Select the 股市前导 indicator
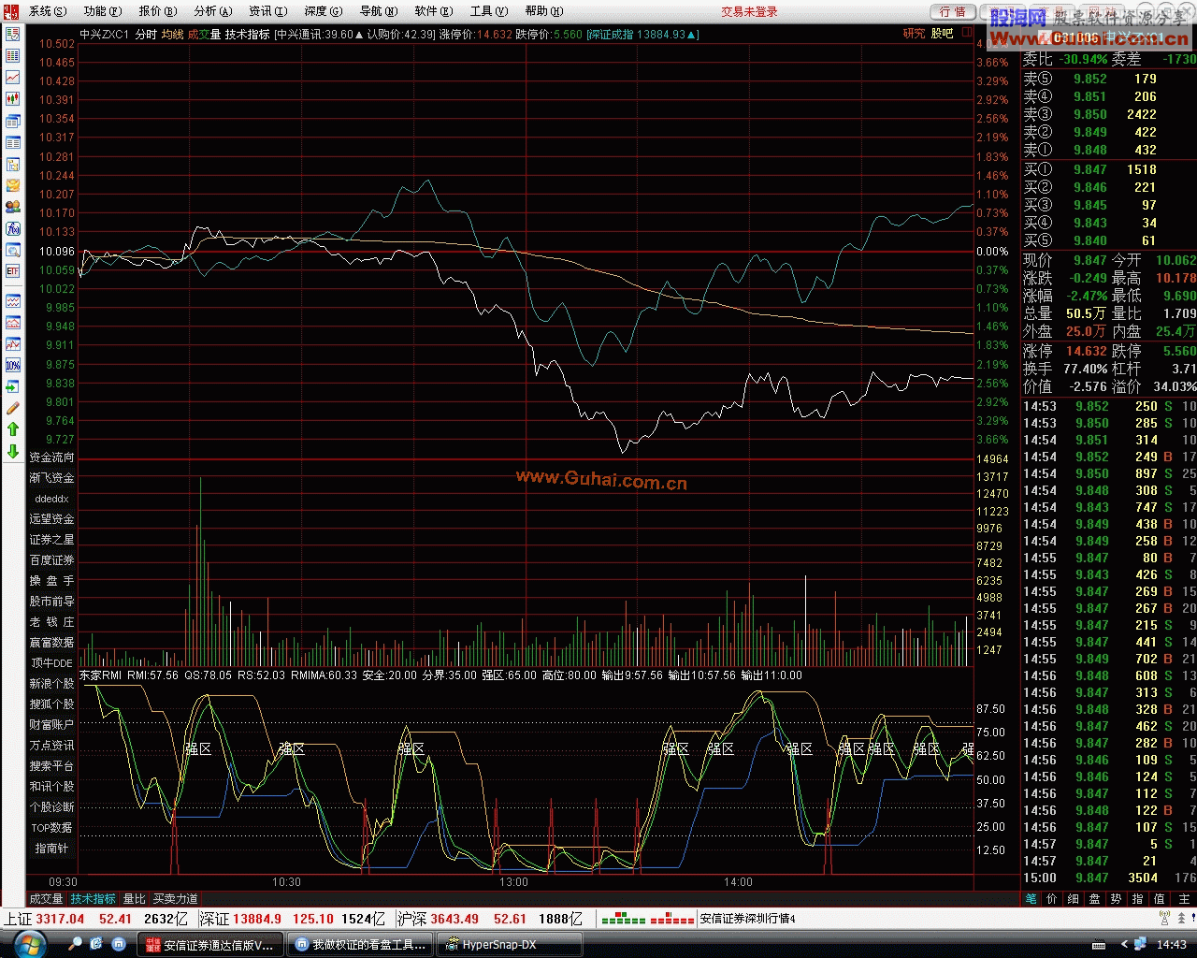 click(x=51, y=602)
